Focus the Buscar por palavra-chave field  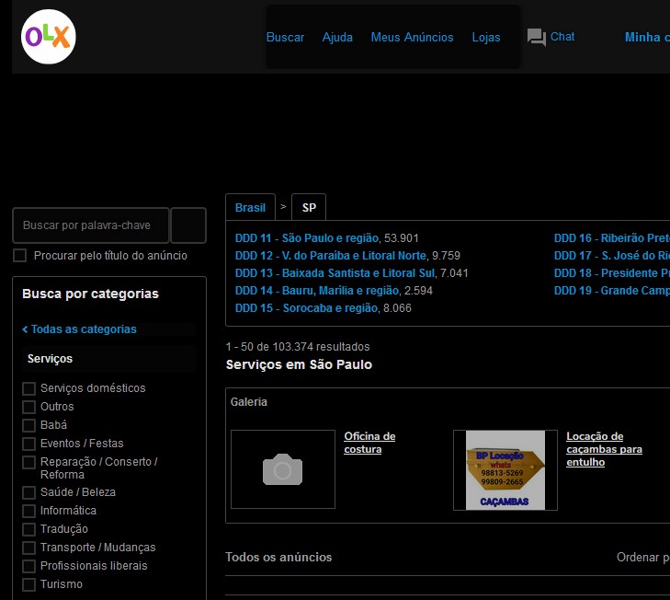click(91, 225)
